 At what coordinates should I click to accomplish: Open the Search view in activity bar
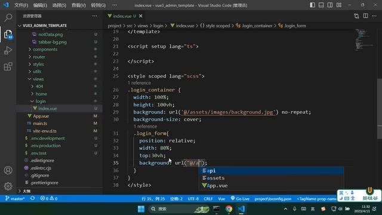click(8, 17)
